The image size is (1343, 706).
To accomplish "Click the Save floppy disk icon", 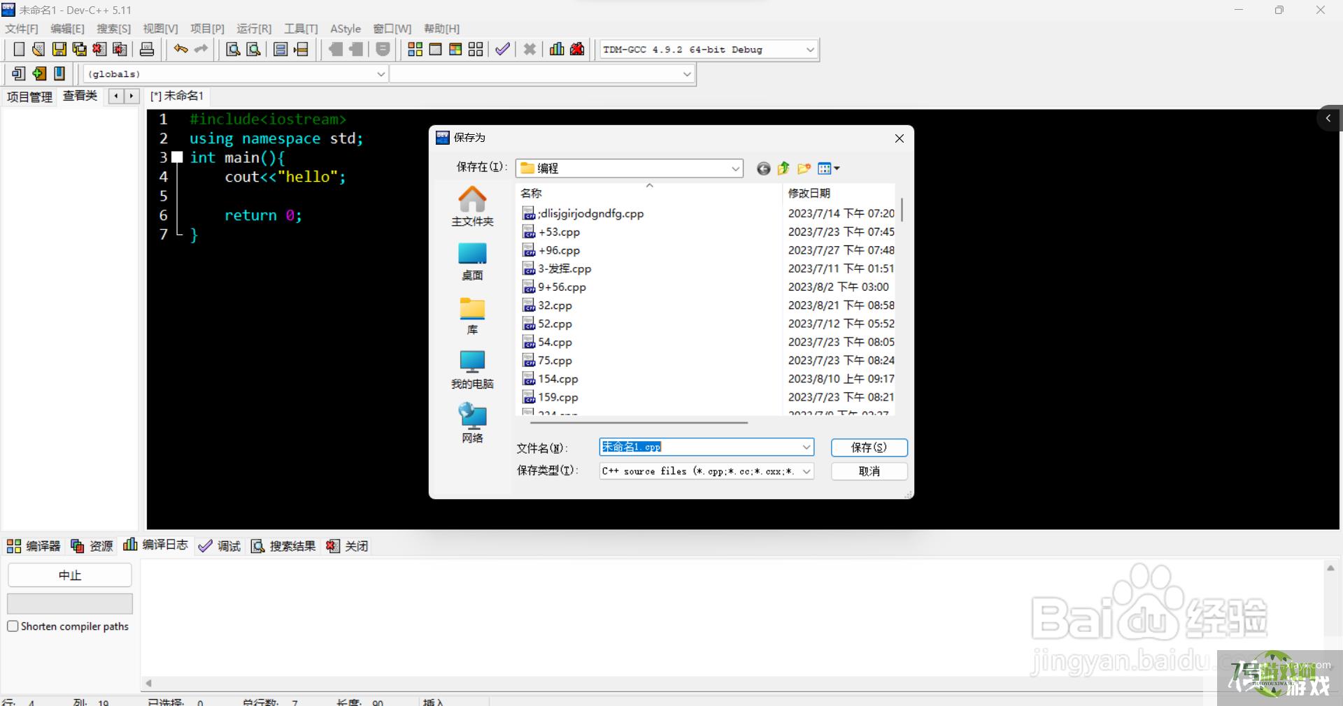I will 59,49.
